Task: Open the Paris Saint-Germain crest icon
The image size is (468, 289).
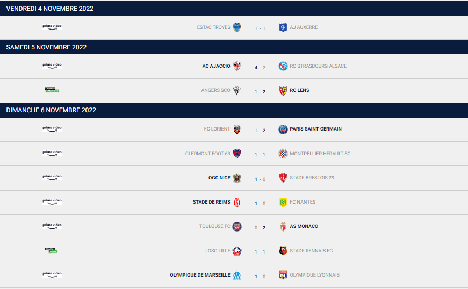Action: pos(283,129)
